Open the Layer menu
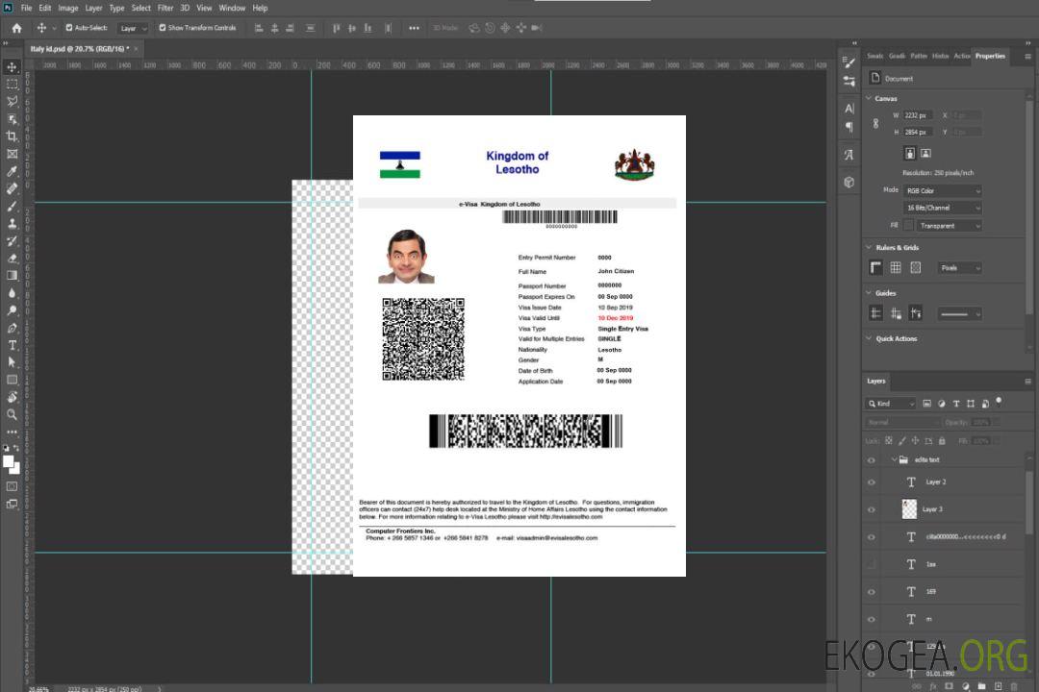The width and height of the screenshot is (1039, 692). tap(93, 8)
